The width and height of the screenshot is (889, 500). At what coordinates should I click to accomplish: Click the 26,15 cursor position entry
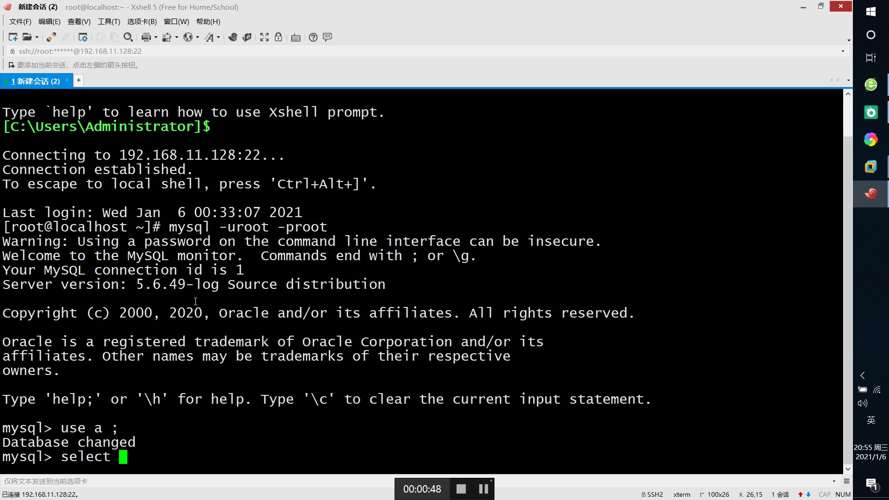tap(751, 494)
